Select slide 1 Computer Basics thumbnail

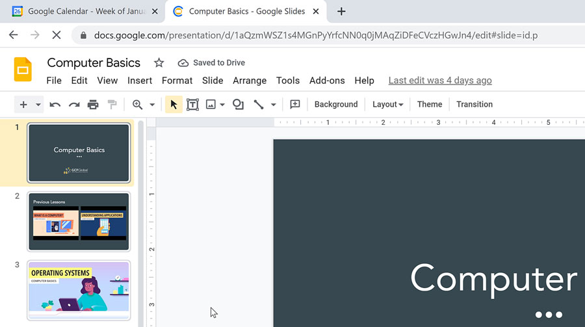79,153
